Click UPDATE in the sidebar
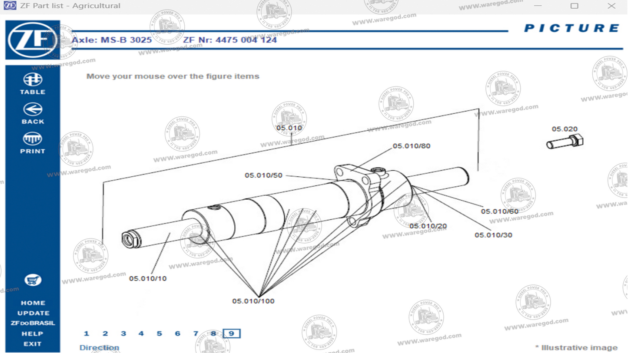Screen dimensions: 628x353 [33, 313]
